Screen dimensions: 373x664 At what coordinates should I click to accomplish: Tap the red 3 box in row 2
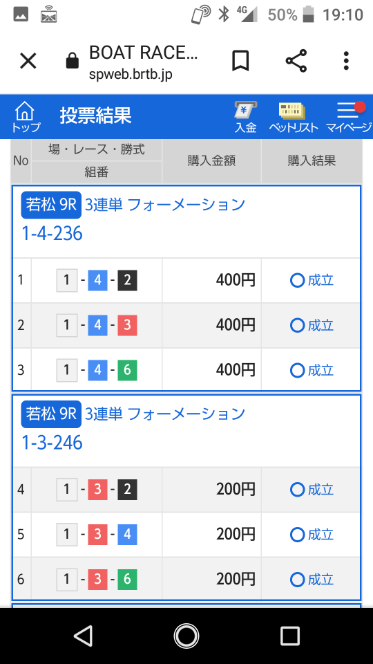click(x=127, y=325)
